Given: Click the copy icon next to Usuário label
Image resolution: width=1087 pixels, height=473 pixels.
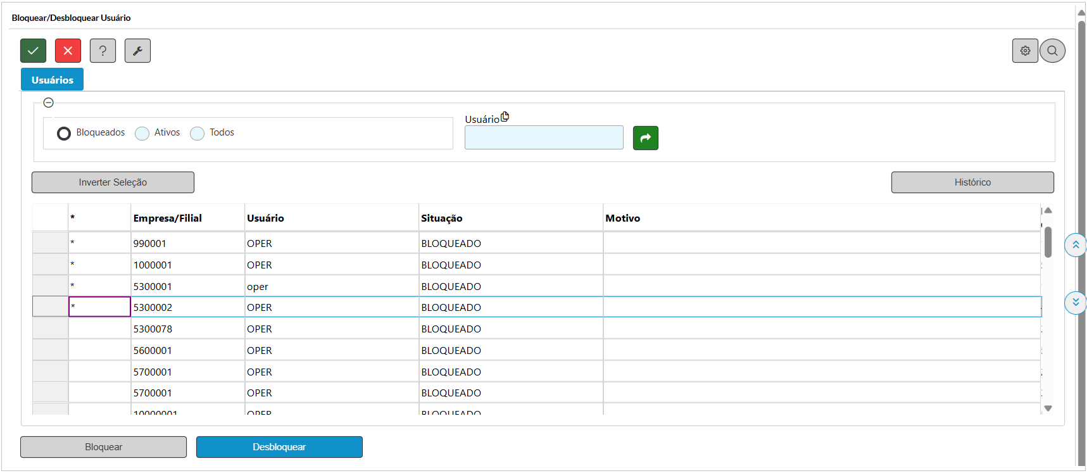Looking at the screenshot, I should (x=505, y=117).
